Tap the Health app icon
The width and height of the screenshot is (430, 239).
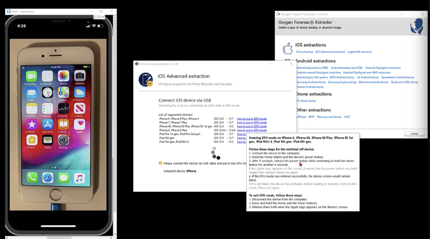(x=80, y=124)
